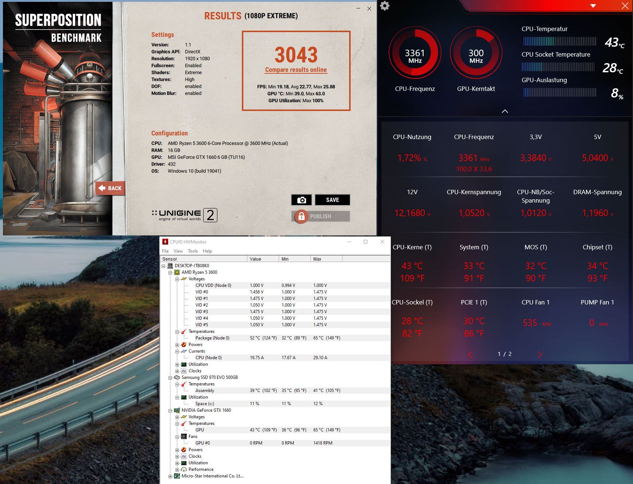The width and height of the screenshot is (633, 484).
Task: Click the NVIDIA GeForce GTX 1660 card icon
Action: 177,410
